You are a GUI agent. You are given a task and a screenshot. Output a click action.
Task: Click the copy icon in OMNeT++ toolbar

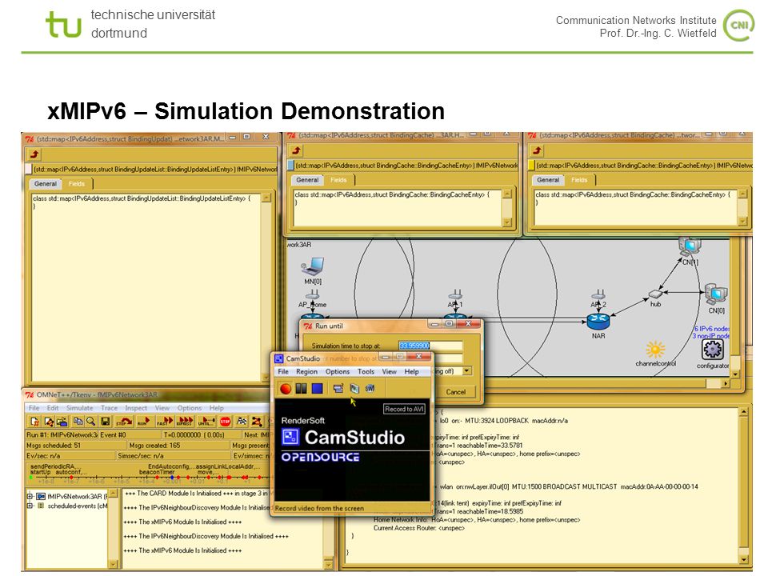(x=78, y=422)
